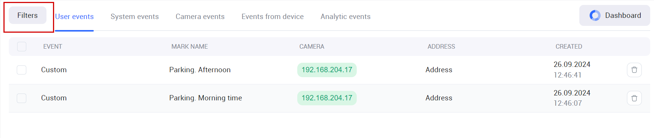Screen dimensions: 654x138
Task: Sort by the CREATED column header
Action: click(569, 46)
